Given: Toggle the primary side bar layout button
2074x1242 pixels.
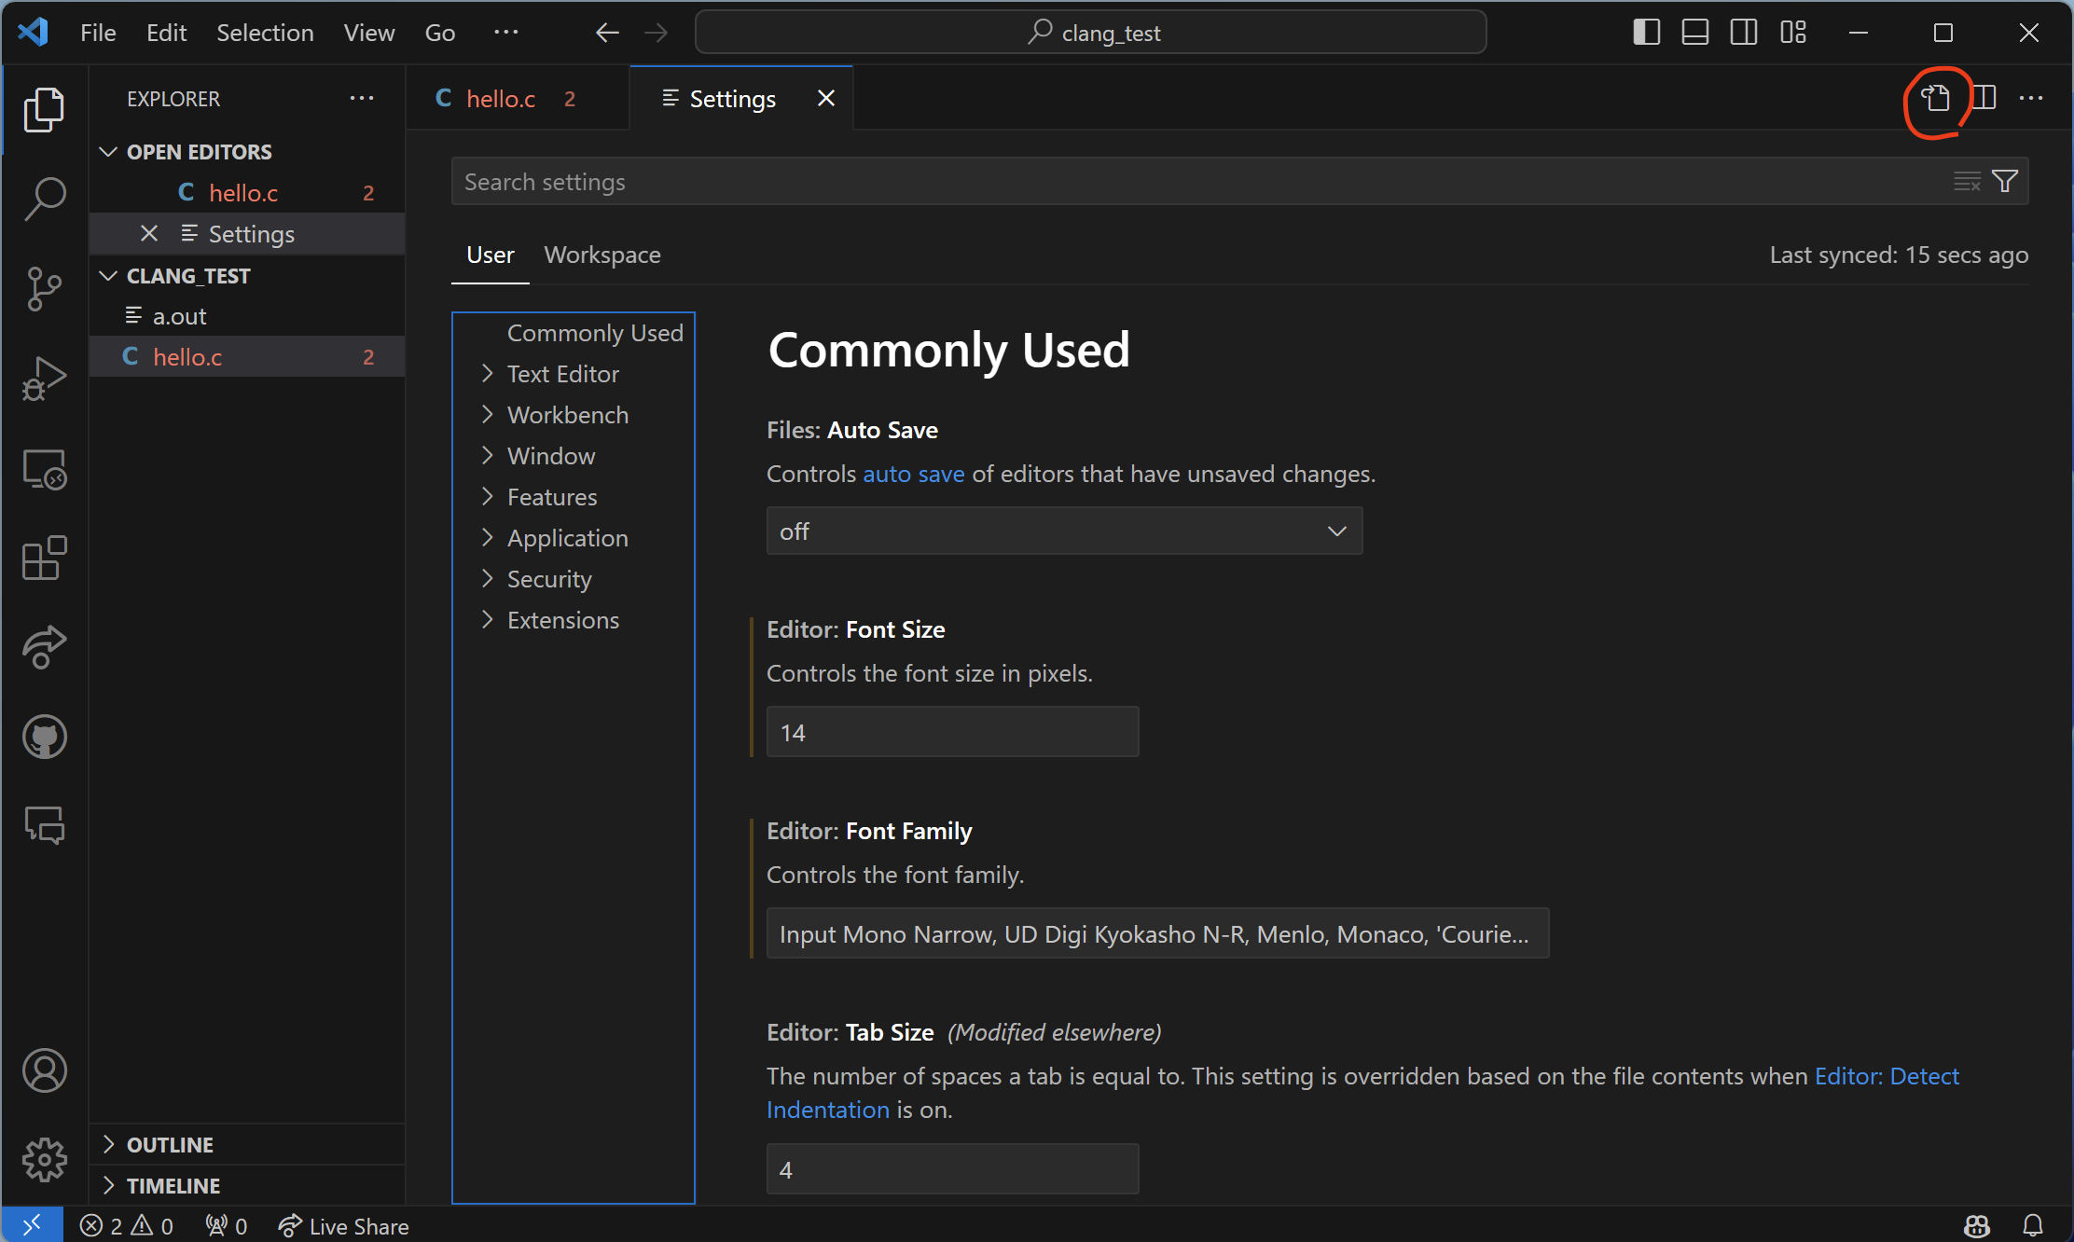Looking at the screenshot, I should [x=1646, y=33].
